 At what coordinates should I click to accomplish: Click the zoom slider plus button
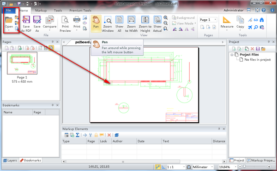(269, 167)
